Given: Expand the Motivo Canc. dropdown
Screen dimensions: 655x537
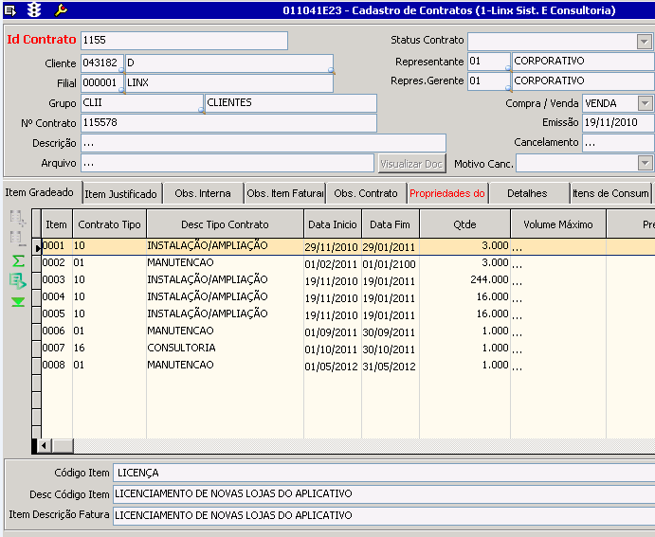Looking at the screenshot, I should (x=645, y=163).
